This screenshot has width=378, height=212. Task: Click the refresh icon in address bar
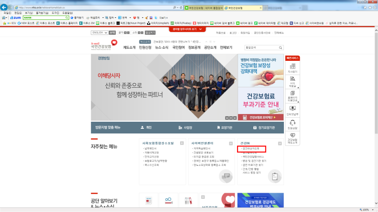(x=181, y=8)
